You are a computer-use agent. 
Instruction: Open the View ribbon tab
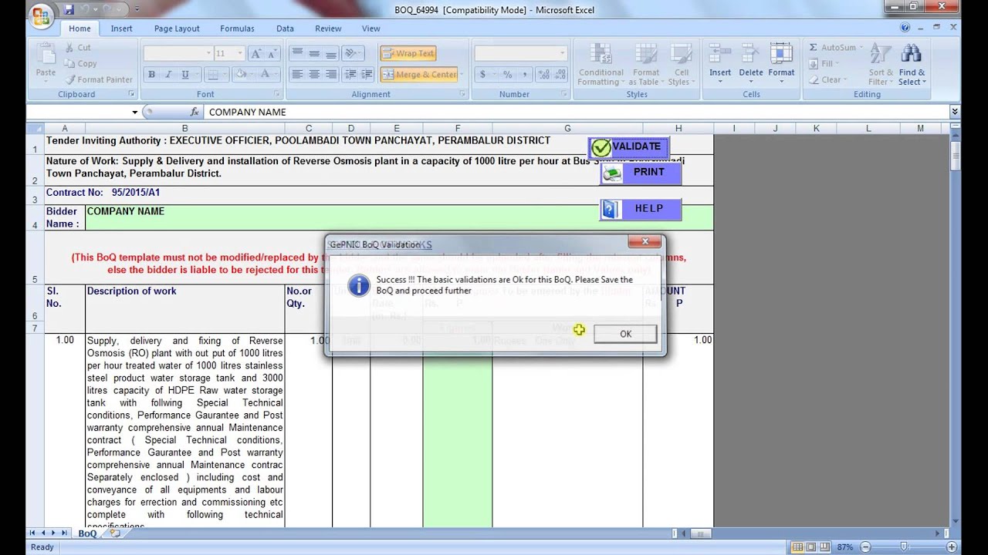pyautogui.click(x=370, y=29)
